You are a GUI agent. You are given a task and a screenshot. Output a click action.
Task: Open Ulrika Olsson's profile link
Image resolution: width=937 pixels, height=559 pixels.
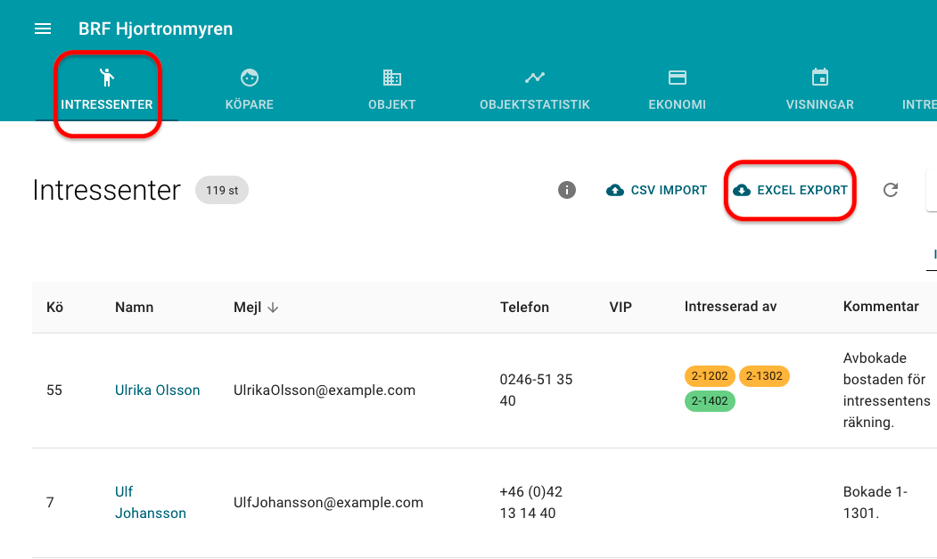coord(158,390)
